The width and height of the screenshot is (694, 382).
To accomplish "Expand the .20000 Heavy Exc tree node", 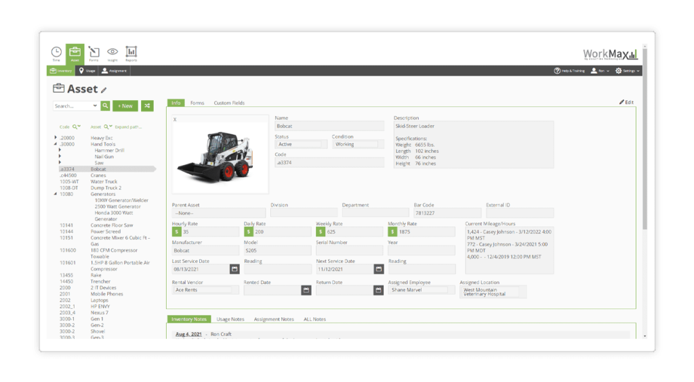I will coord(56,138).
